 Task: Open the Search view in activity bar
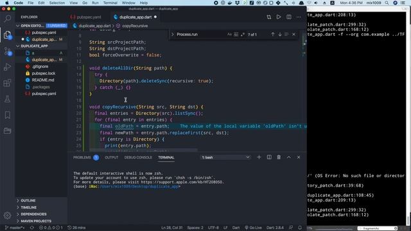(x=7, y=19)
